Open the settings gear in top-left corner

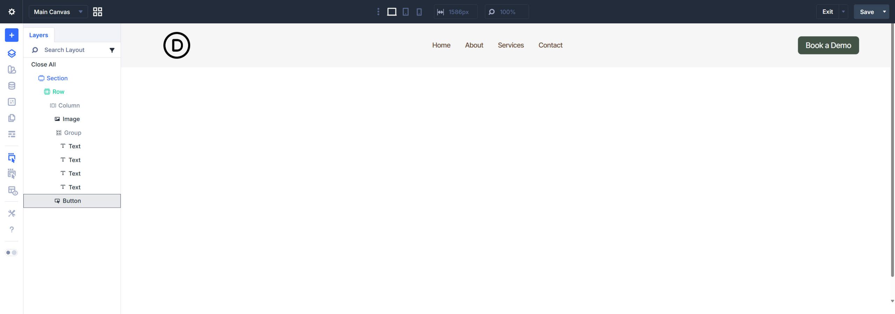(x=12, y=12)
